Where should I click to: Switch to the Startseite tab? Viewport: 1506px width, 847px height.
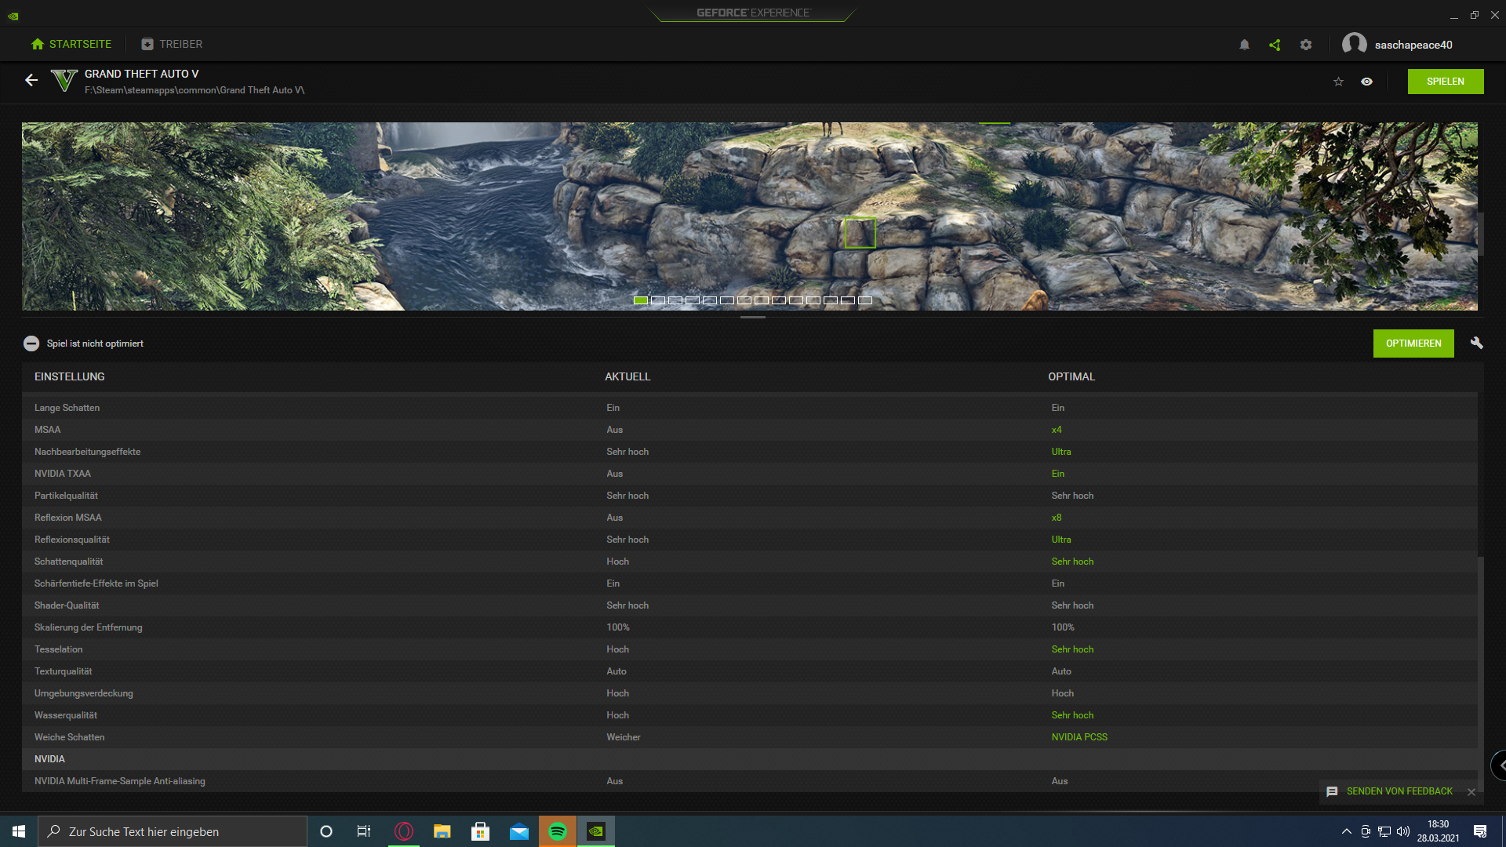(x=71, y=44)
